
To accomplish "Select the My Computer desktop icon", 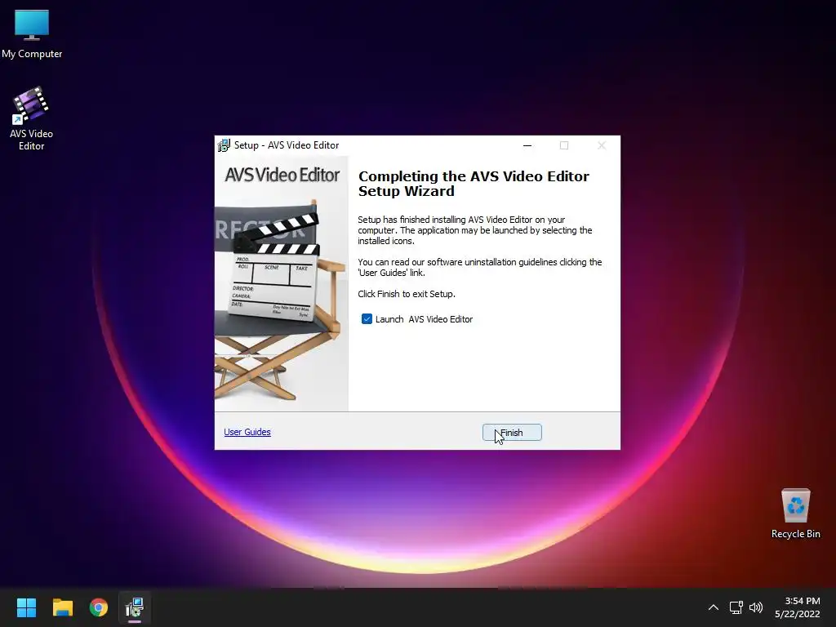I will (32, 34).
